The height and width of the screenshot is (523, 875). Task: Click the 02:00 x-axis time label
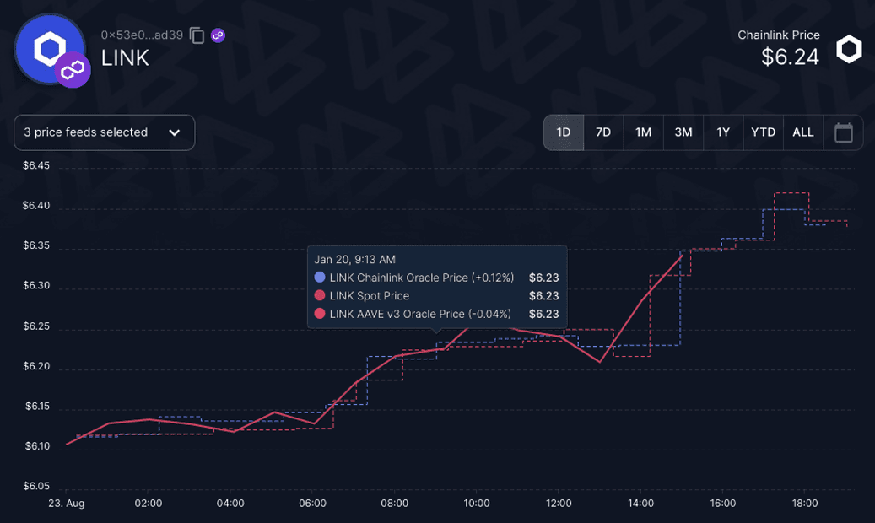149,504
